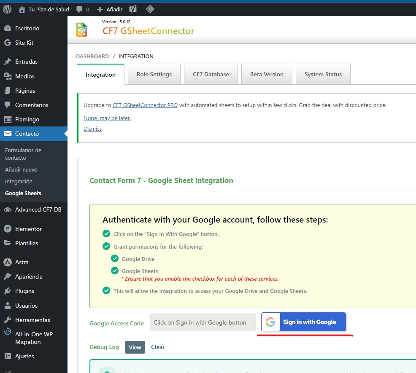The height and width of the screenshot is (373, 416).
Task: Click the Contacto envelope icon
Action: (x=8, y=134)
